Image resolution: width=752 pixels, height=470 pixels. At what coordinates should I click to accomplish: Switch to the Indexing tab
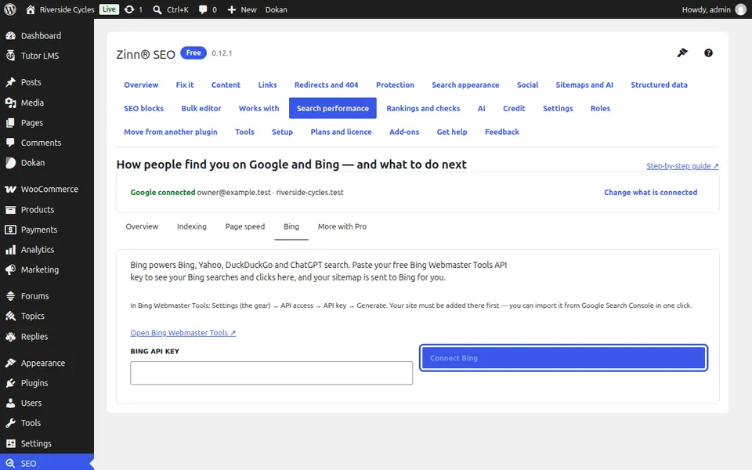[192, 226]
